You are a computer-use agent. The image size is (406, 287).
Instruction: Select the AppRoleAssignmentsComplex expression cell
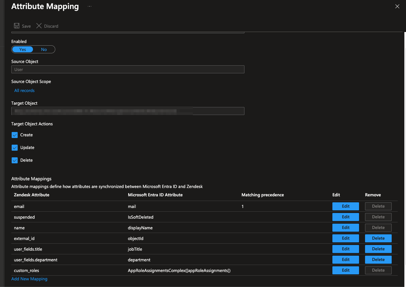coord(179,271)
